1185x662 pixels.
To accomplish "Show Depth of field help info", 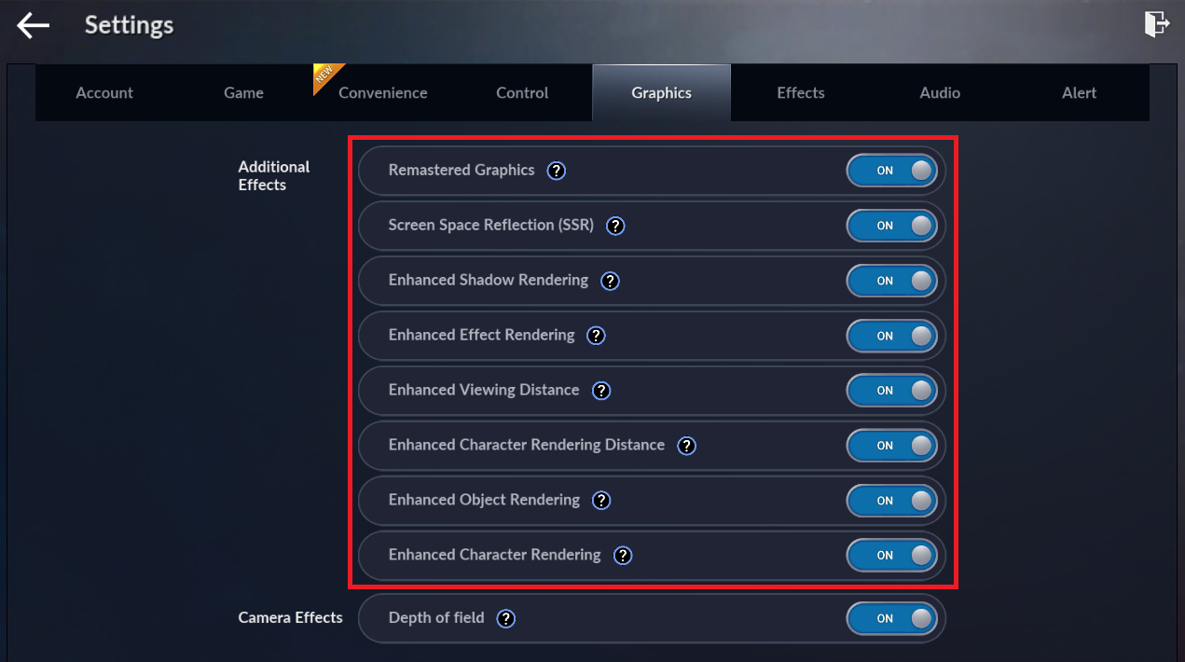I will [x=505, y=619].
